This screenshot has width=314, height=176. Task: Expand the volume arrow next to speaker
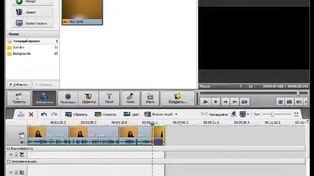(x=306, y=102)
